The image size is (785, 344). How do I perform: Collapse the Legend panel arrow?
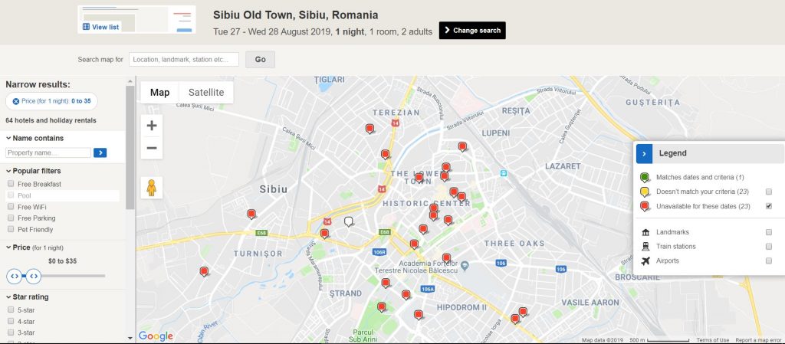(644, 153)
